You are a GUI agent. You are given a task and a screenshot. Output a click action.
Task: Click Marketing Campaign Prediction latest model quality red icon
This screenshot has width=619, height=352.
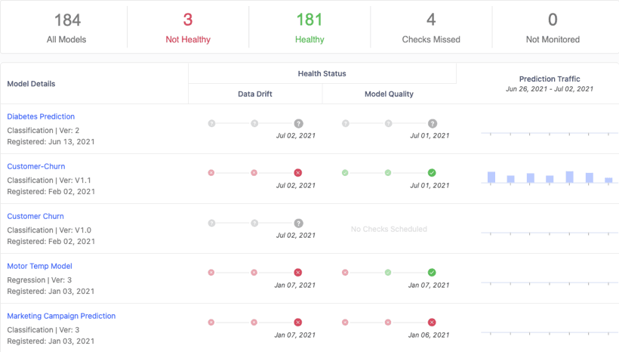(x=432, y=323)
